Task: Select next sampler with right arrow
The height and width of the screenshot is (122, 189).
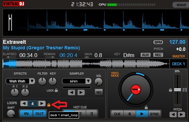Action: click(x=81, y=92)
